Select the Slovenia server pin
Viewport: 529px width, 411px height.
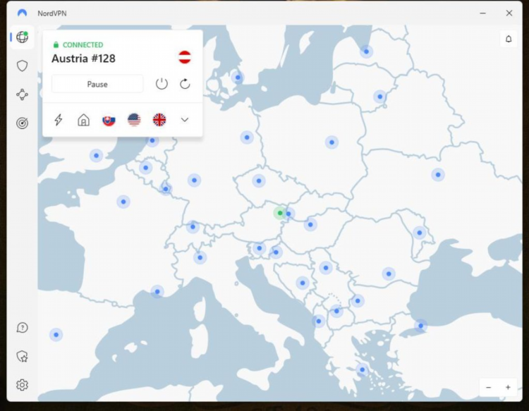tap(259, 248)
